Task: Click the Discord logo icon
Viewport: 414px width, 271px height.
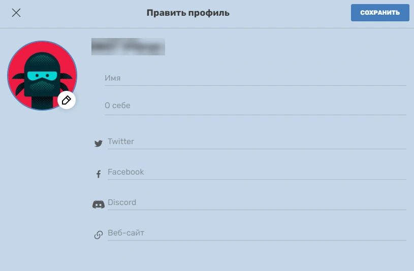Action: pos(99,204)
